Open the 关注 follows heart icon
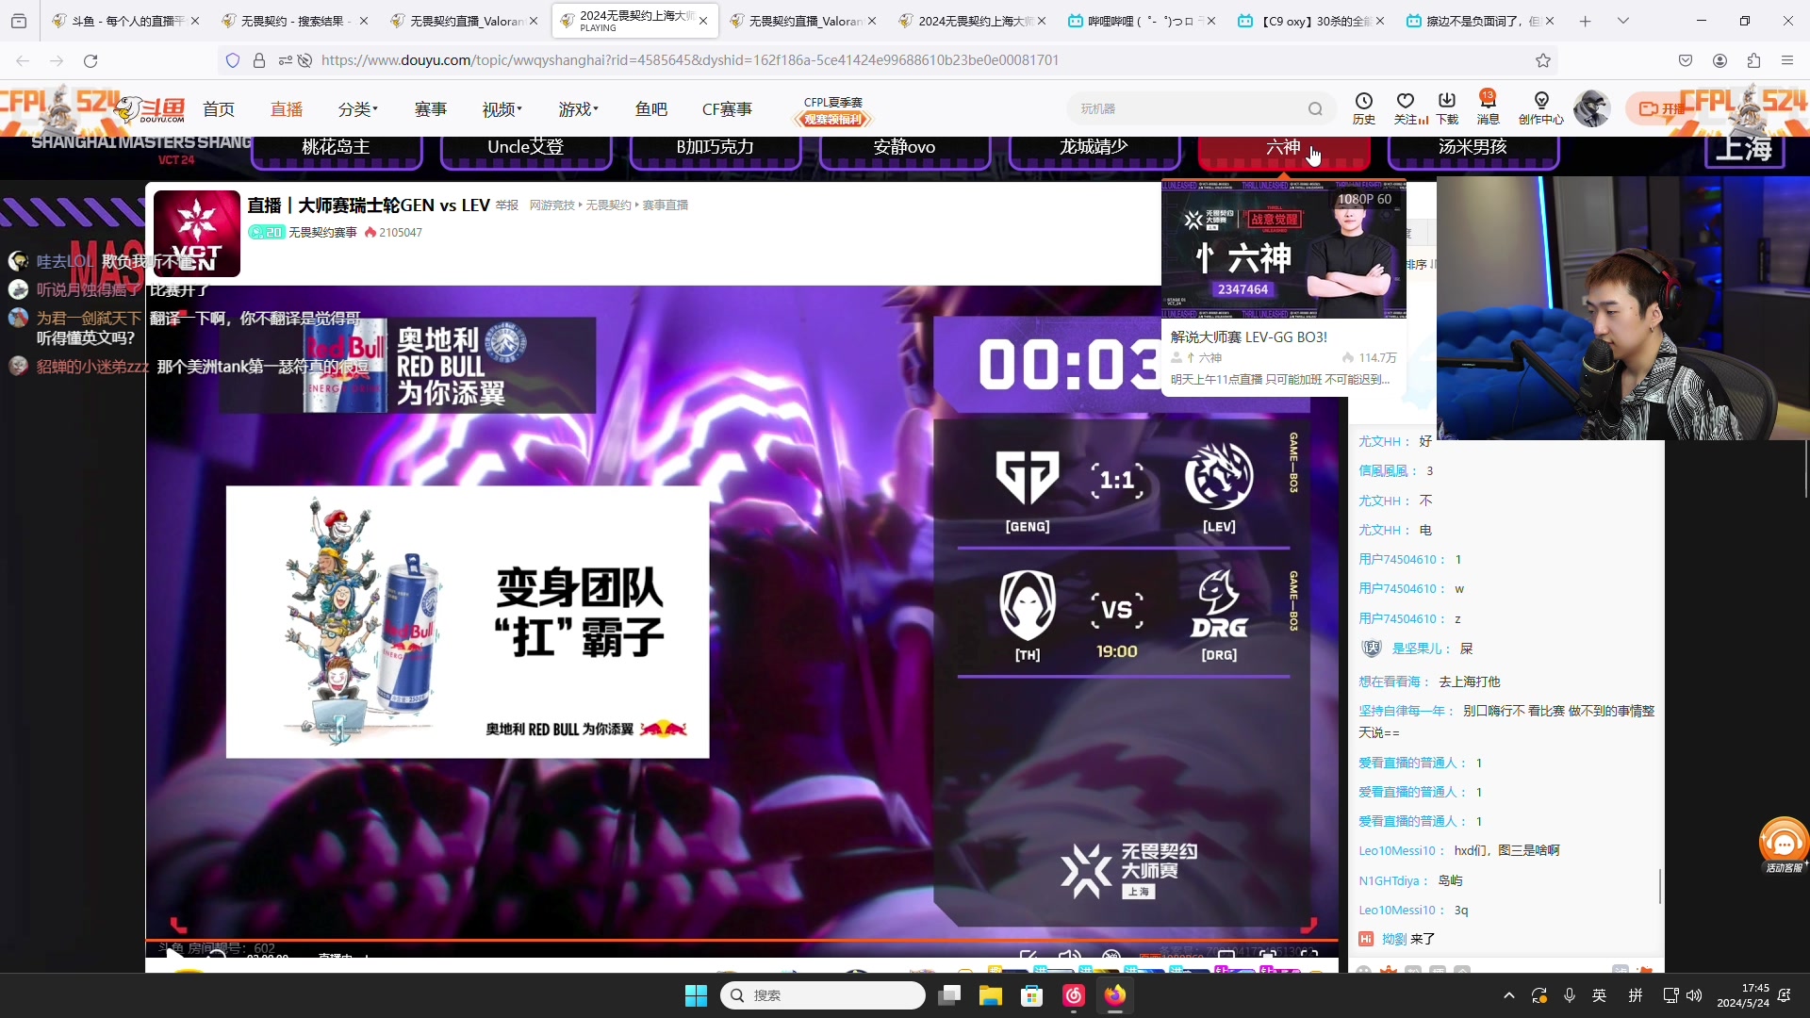Viewport: 1810px width, 1018px height. tap(1406, 108)
